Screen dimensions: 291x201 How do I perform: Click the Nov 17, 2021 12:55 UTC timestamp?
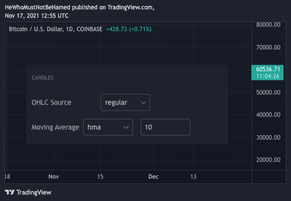click(37, 16)
